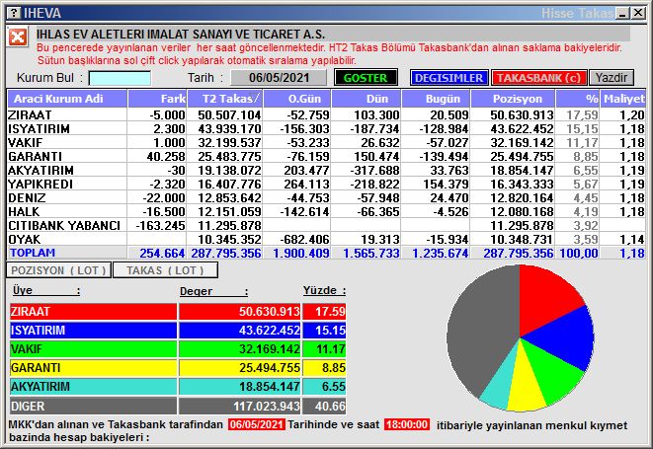653x449 pixels.
Task: Click total T2 Takas 287.795.356
Action: click(x=226, y=254)
